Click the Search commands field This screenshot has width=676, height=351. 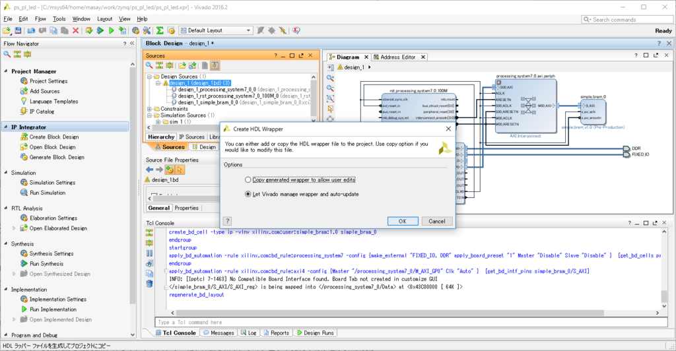[x=627, y=19]
